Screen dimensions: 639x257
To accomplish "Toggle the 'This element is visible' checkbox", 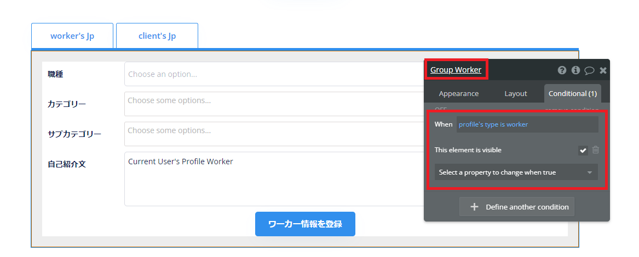I will click(x=583, y=150).
